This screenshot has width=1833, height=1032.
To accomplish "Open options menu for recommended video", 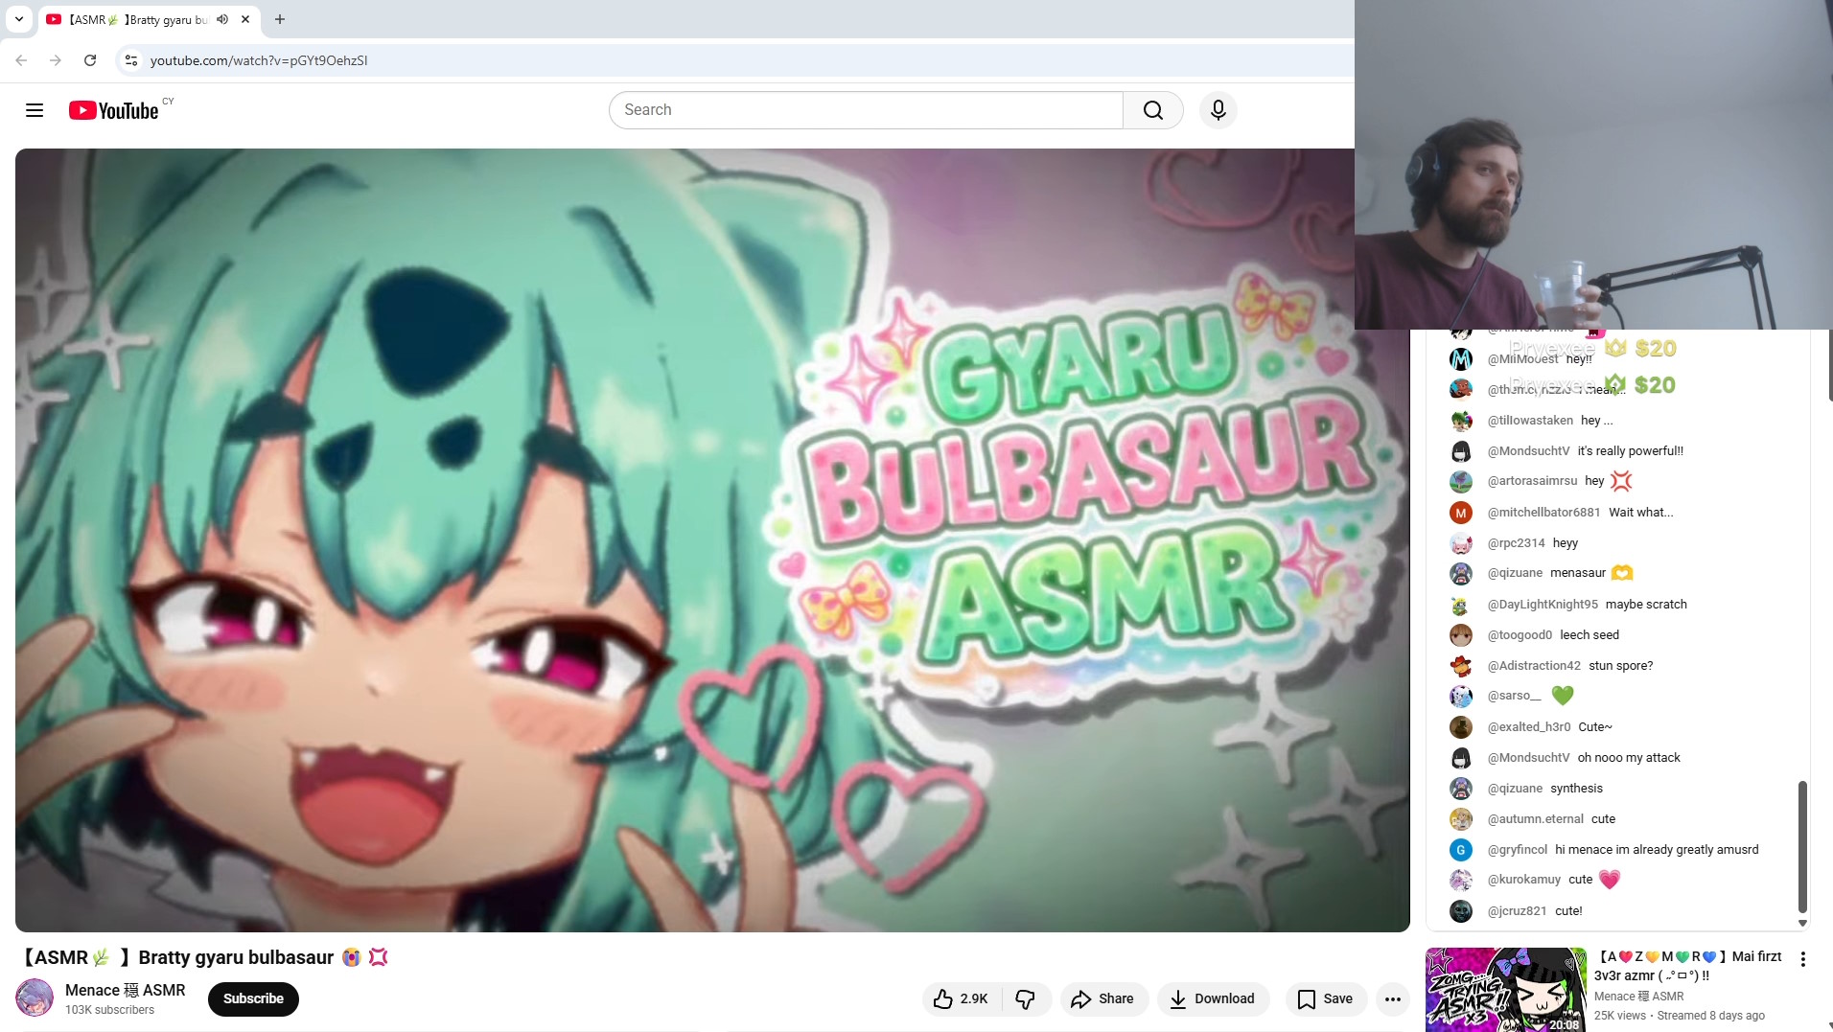I will (x=1802, y=959).
